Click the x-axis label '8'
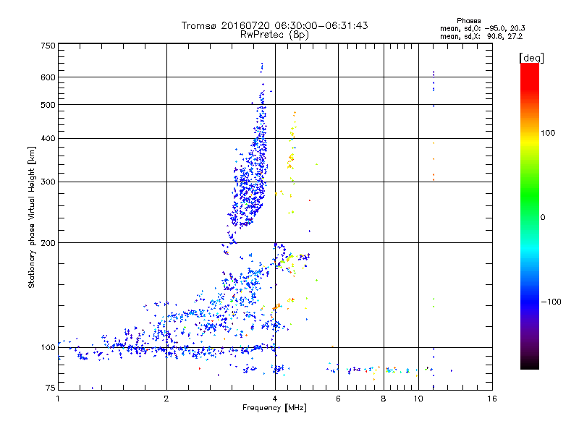Image resolution: width=579 pixels, height=434 pixels. tap(384, 399)
